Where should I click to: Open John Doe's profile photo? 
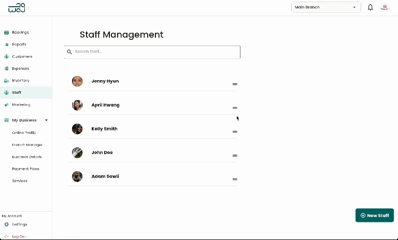77,153
